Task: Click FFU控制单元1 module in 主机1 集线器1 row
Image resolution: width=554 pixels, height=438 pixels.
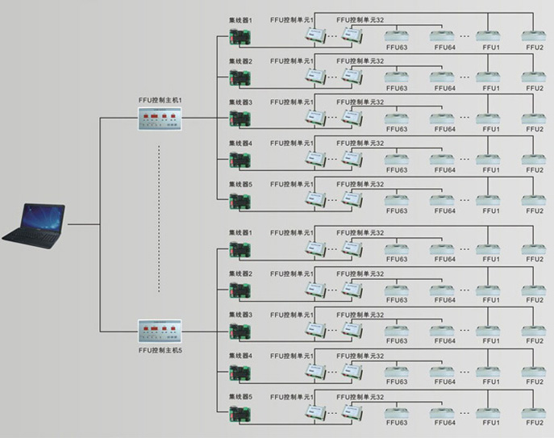Action: (315, 35)
